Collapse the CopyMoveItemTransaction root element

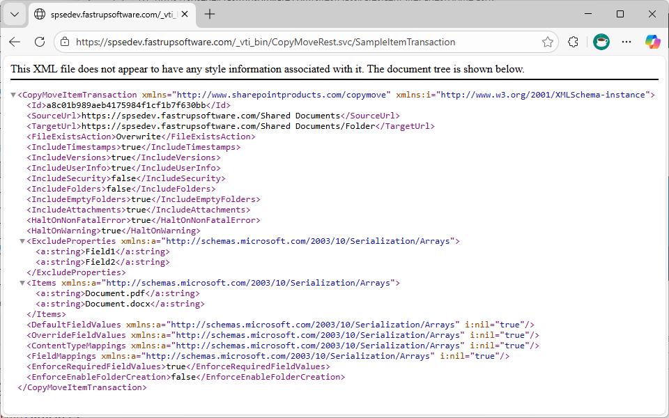point(13,94)
